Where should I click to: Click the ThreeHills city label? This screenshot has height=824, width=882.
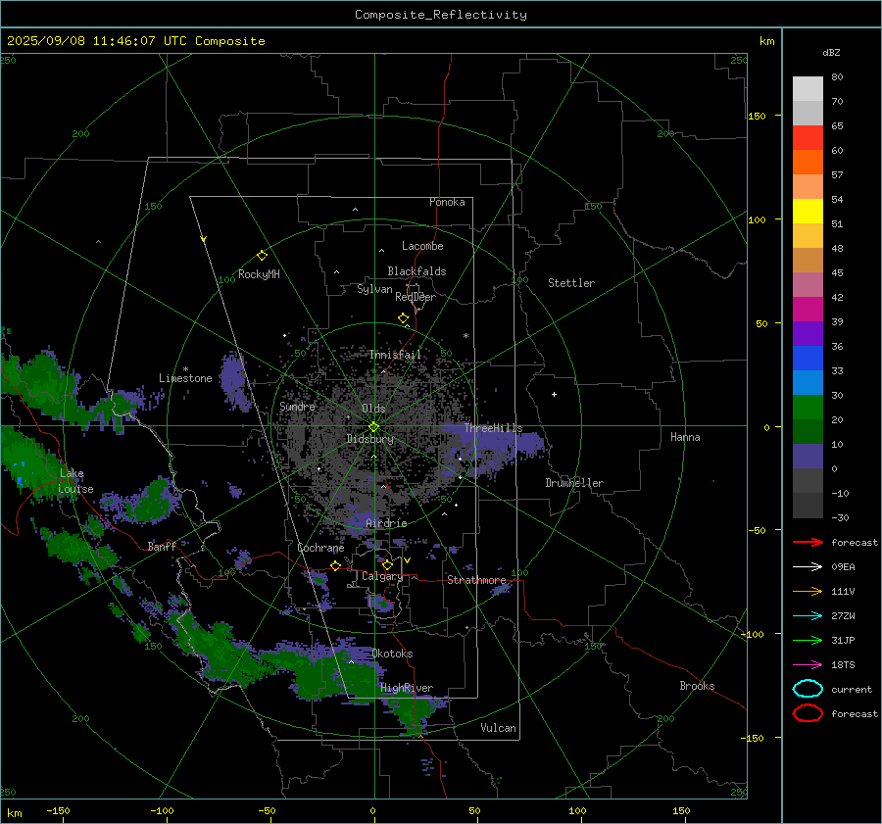493,428
